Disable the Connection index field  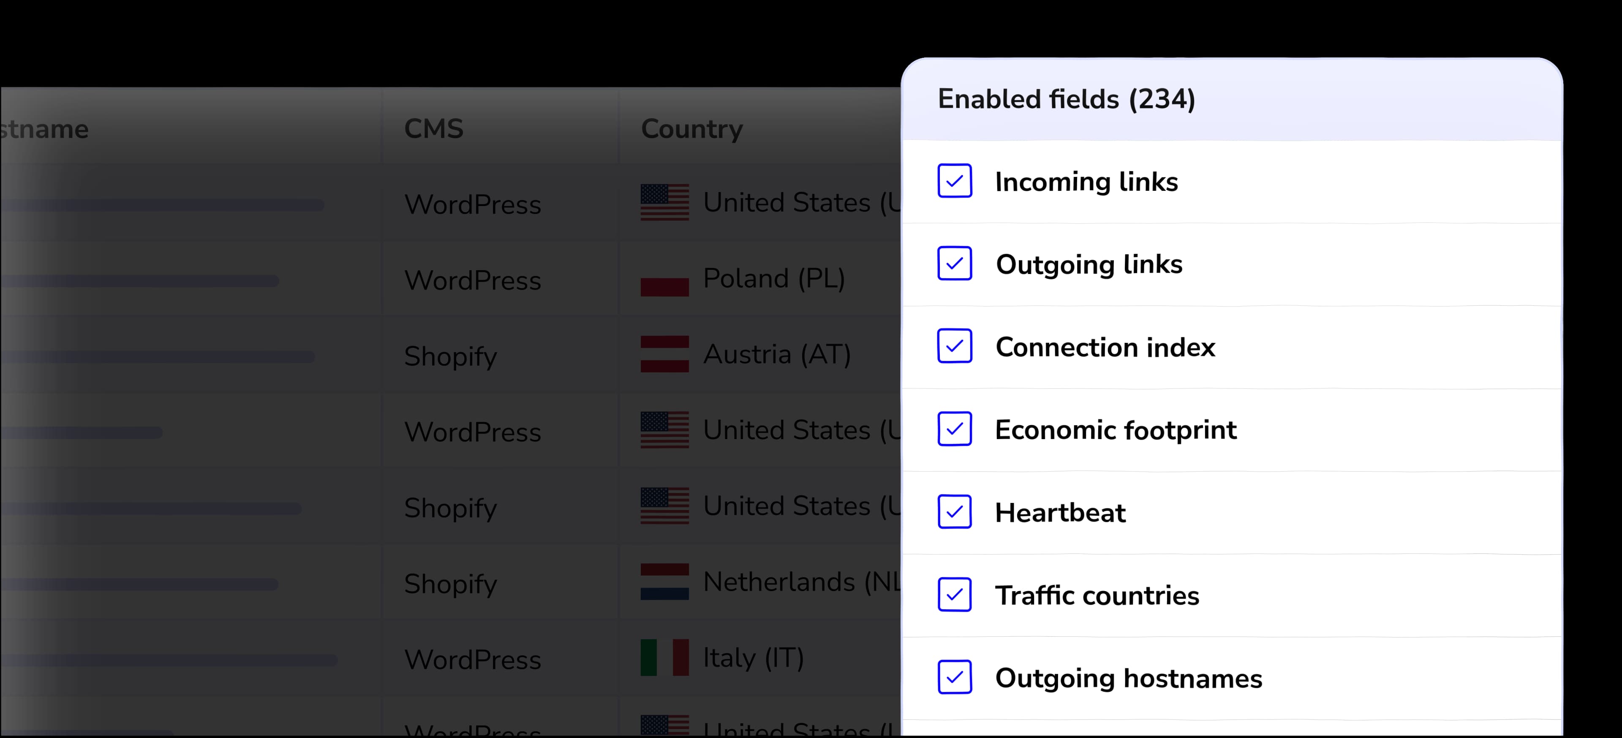click(x=955, y=347)
